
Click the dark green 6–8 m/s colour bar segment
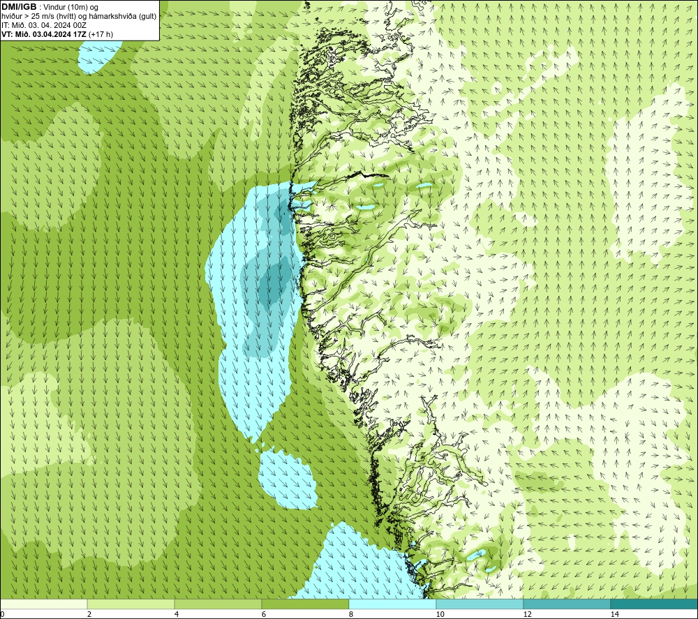tap(306, 604)
